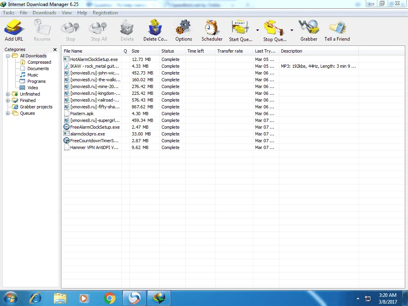Open the Grabber tool icon
The height and width of the screenshot is (306, 408).
[309, 27]
